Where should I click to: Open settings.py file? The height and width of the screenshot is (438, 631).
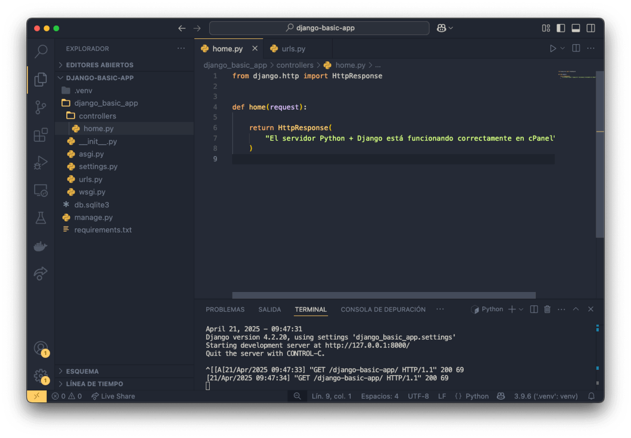click(124, 166)
